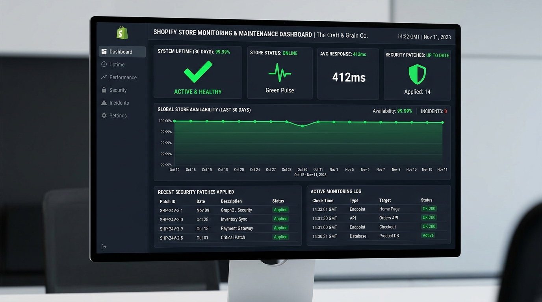
Task: Click the Database type cell
Action: [x=358, y=236]
